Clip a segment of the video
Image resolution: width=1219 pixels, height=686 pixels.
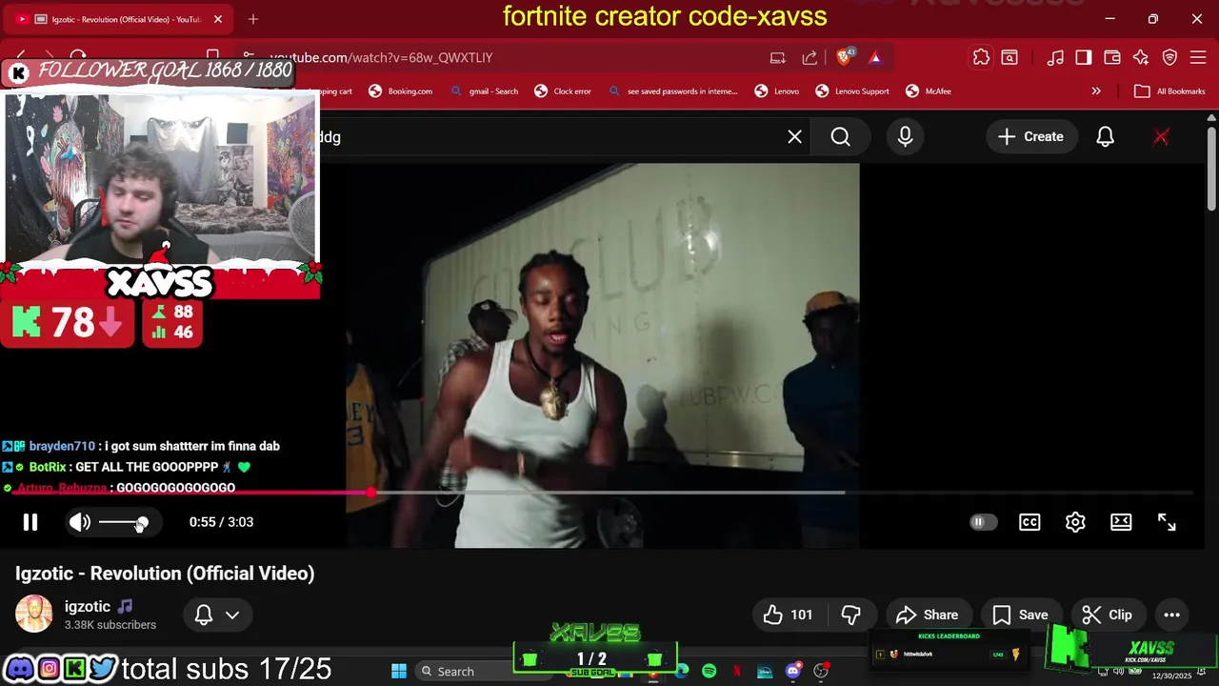pos(1108,615)
